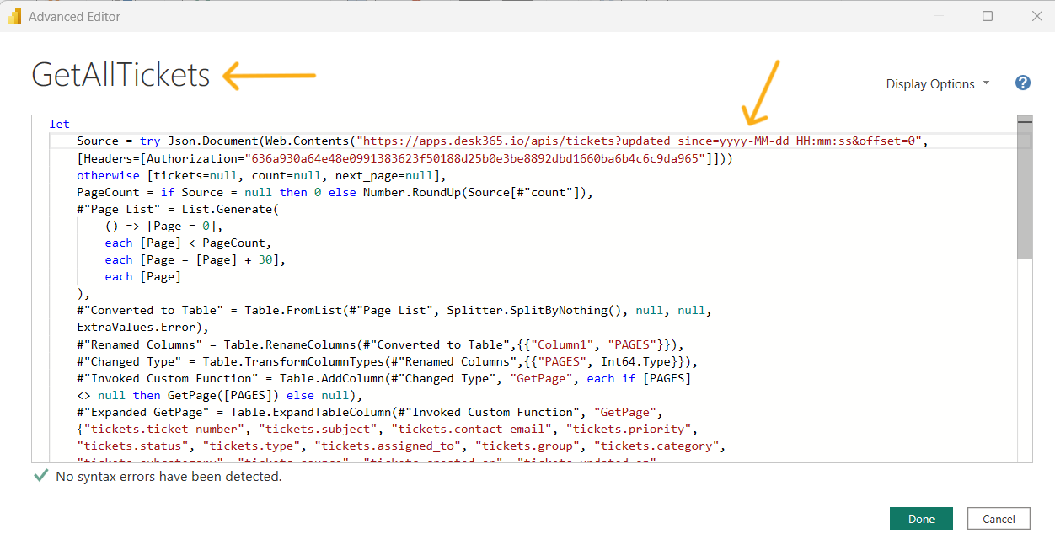The width and height of the screenshot is (1055, 555).
Task: Open the blue Help question mark
Action: click(1022, 83)
